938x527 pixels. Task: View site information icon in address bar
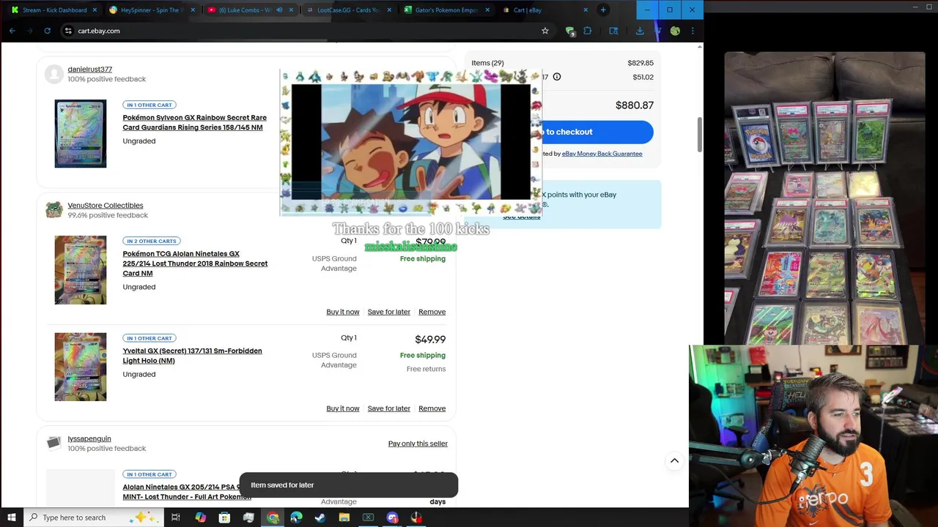(x=68, y=31)
